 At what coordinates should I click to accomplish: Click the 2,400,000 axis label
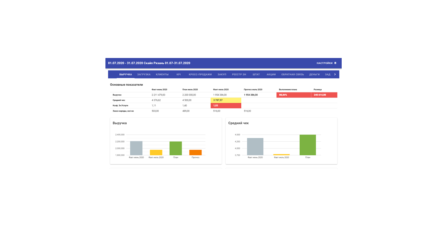pyautogui.click(x=120, y=135)
